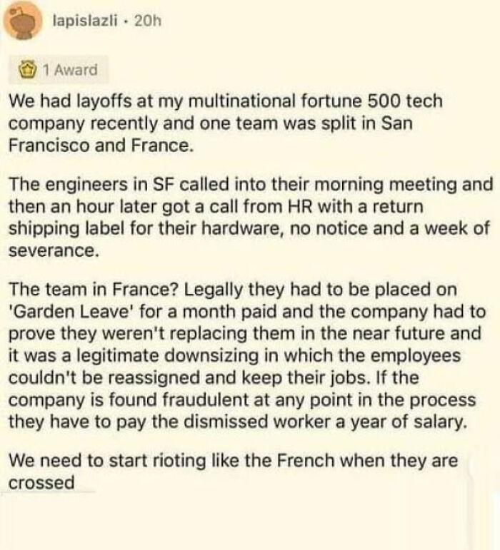500x550 pixels.
Task: Click the lapislazli user avatar
Action: [25, 23]
